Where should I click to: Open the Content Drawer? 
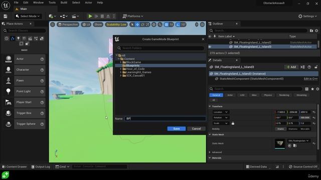point(15,166)
